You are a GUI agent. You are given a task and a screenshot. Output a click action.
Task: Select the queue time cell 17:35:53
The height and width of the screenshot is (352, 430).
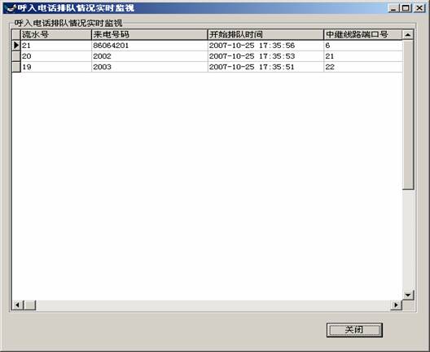pyautogui.click(x=265, y=56)
